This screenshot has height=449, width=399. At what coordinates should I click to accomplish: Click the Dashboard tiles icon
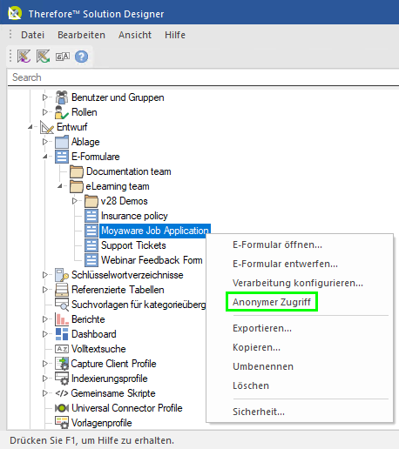[62, 334]
